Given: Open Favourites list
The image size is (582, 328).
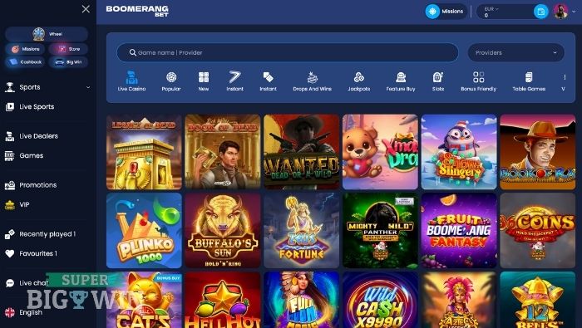Looking at the screenshot, I should click(38, 253).
